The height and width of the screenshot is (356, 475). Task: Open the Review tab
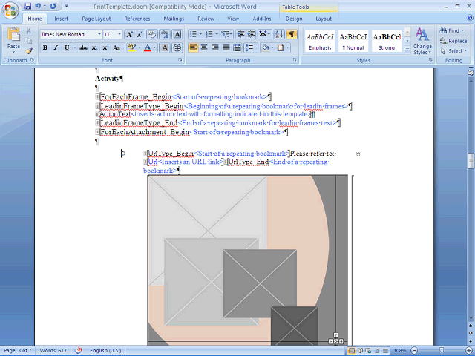[x=206, y=19]
